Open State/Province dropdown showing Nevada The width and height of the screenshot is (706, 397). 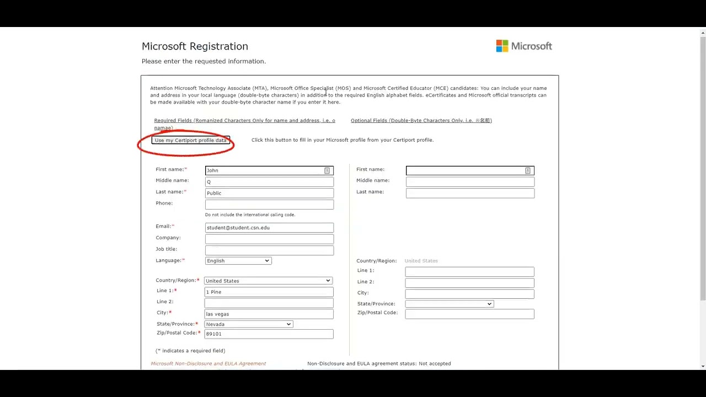click(249, 324)
